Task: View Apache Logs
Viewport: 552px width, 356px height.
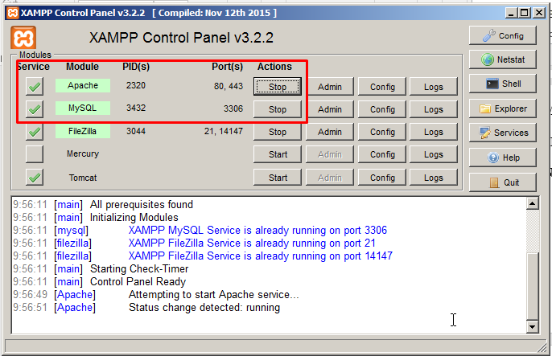Action: click(x=434, y=87)
